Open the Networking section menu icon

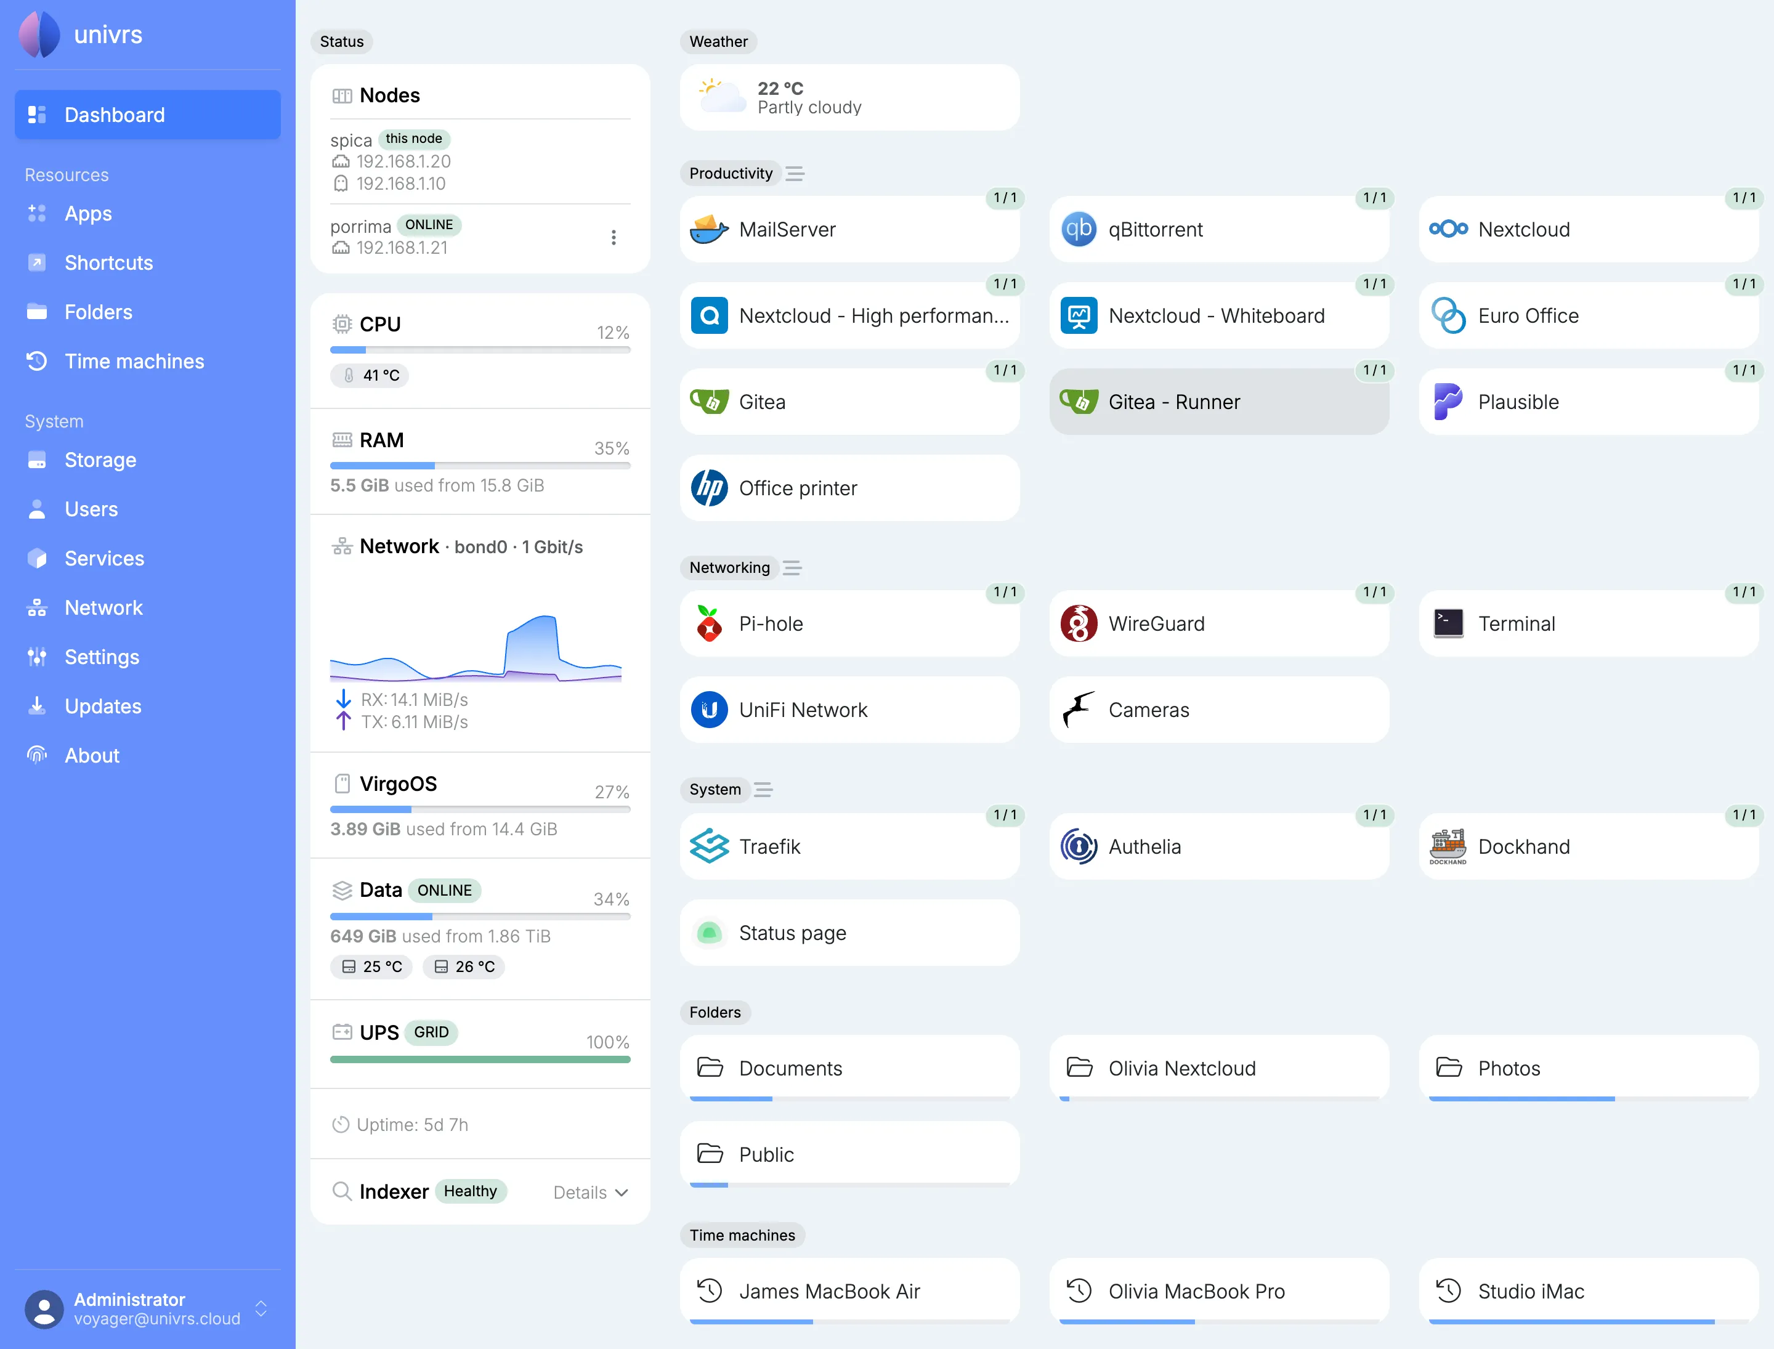pos(793,568)
